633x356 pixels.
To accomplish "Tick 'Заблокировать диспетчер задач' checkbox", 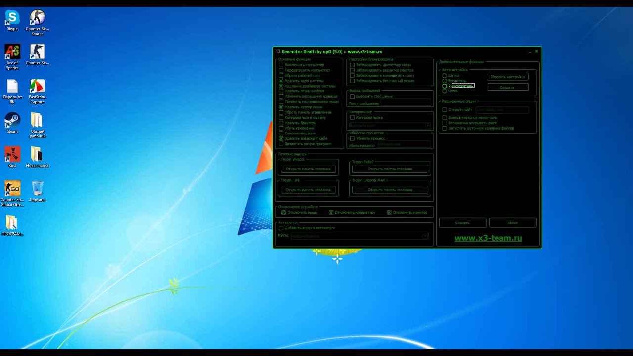I will (x=353, y=65).
